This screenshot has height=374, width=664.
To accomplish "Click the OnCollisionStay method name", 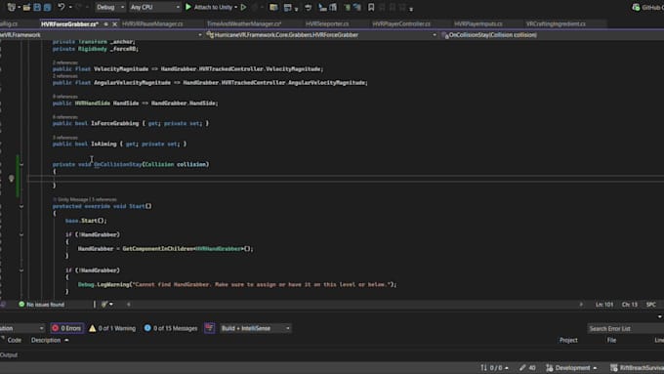I will click(118, 164).
